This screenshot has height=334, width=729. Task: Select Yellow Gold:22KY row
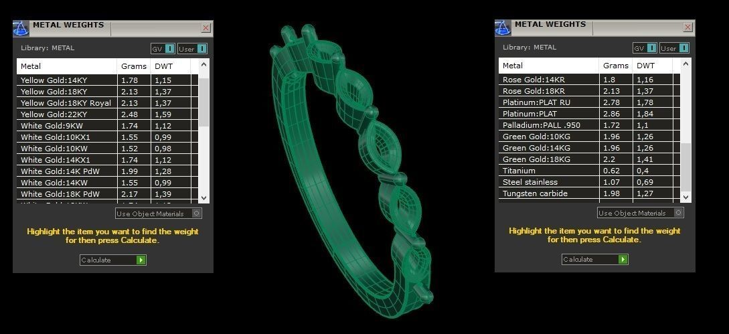[107, 114]
